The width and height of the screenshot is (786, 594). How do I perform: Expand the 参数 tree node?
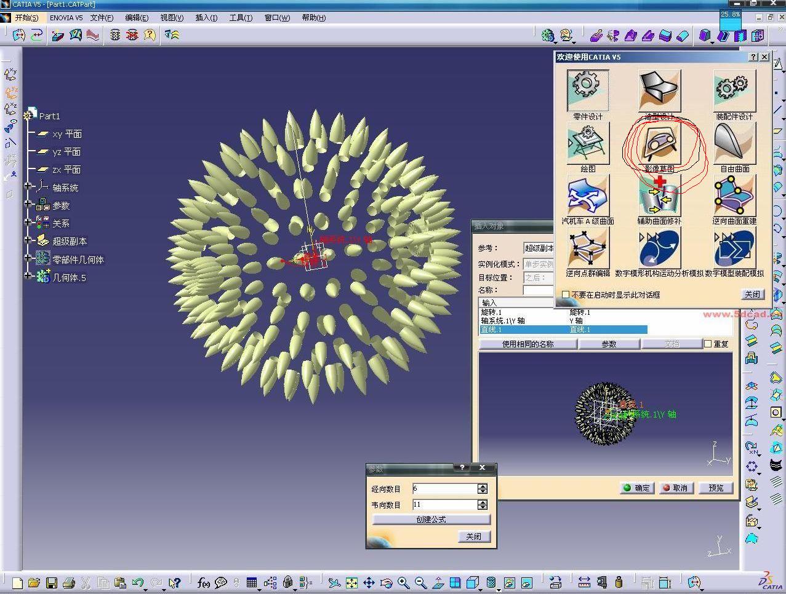click(x=28, y=204)
